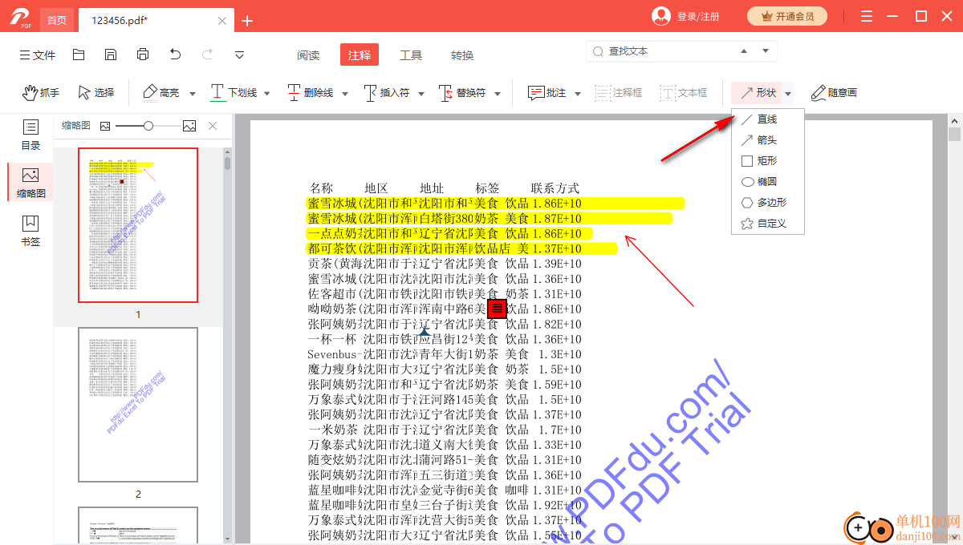Select the 抓手 hand tool
The image size is (963, 545).
pos(41,93)
